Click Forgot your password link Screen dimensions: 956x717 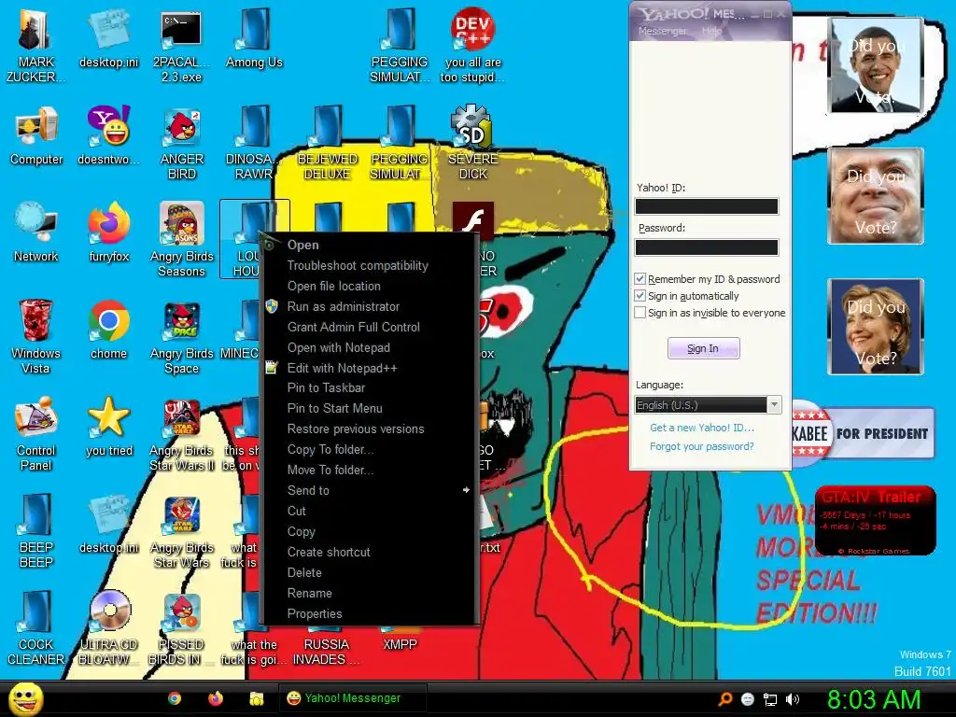click(x=702, y=446)
